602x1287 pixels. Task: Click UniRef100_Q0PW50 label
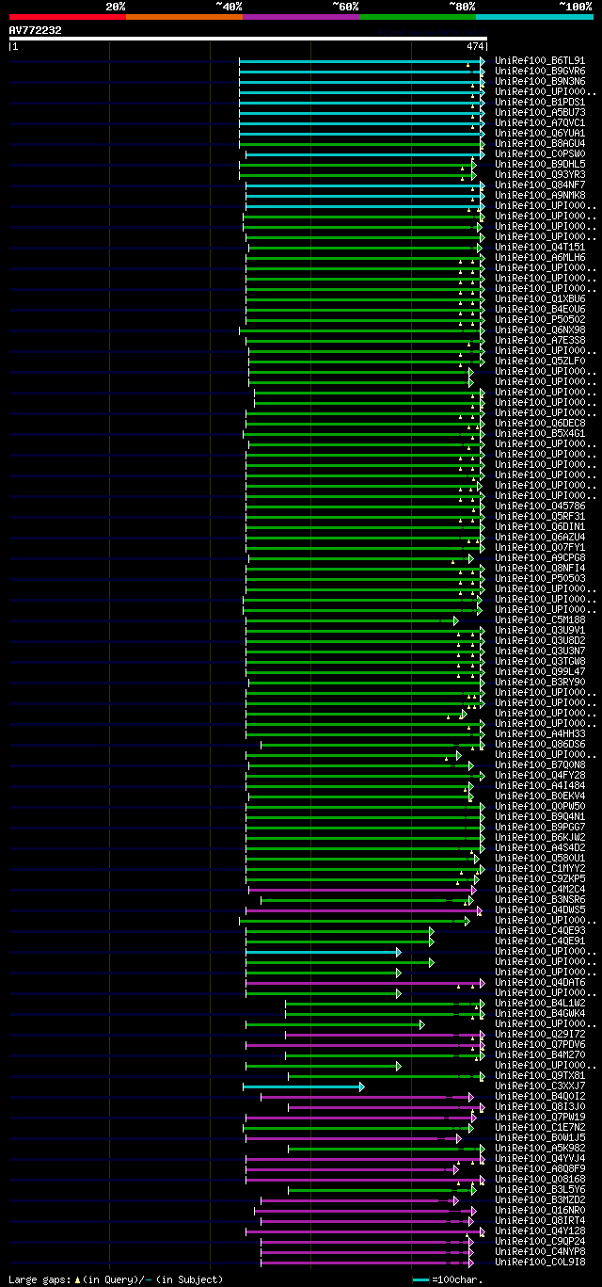tap(542, 806)
